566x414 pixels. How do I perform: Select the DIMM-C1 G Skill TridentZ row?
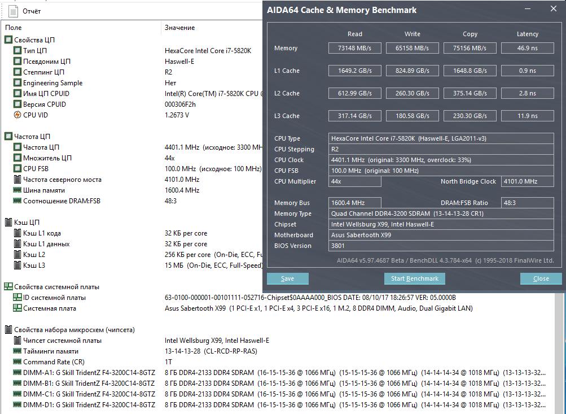pos(278,394)
